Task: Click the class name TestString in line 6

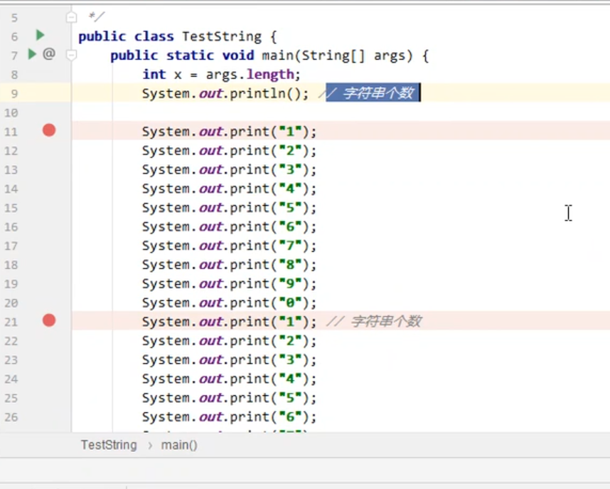Action: (x=222, y=36)
